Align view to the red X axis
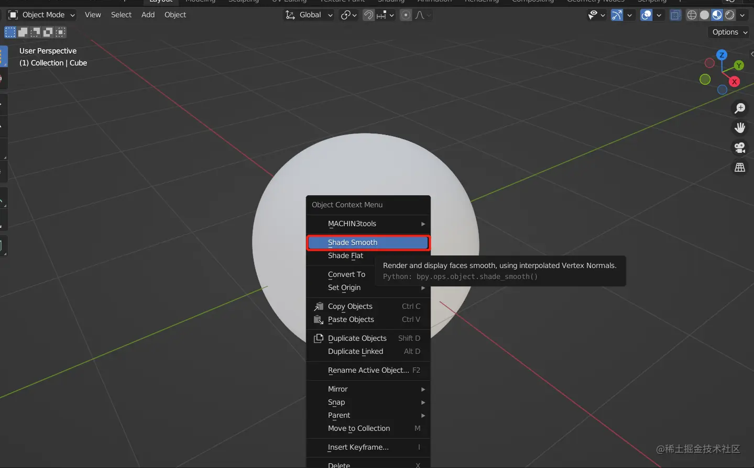The width and height of the screenshot is (754, 468). click(735, 82)
